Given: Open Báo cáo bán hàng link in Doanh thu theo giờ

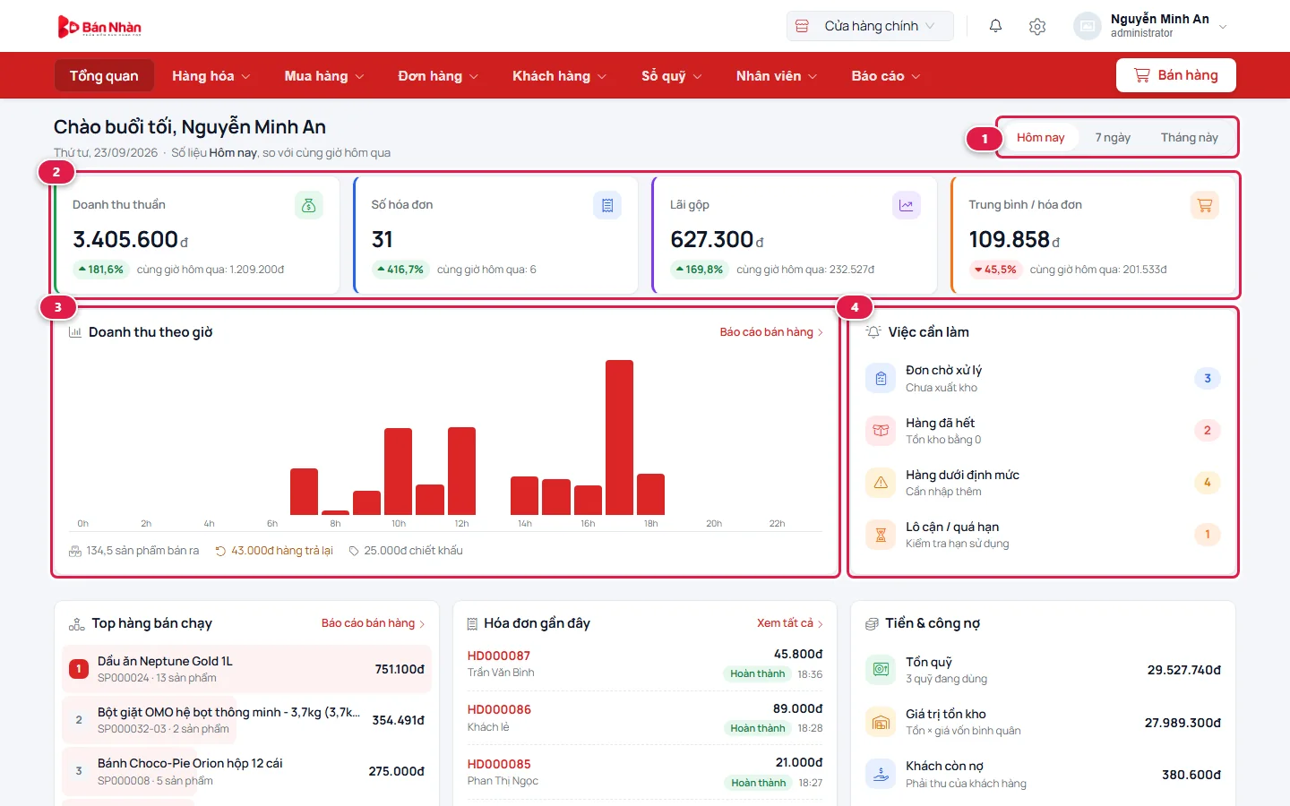Looking at the screenshot, I should [771, 332].
